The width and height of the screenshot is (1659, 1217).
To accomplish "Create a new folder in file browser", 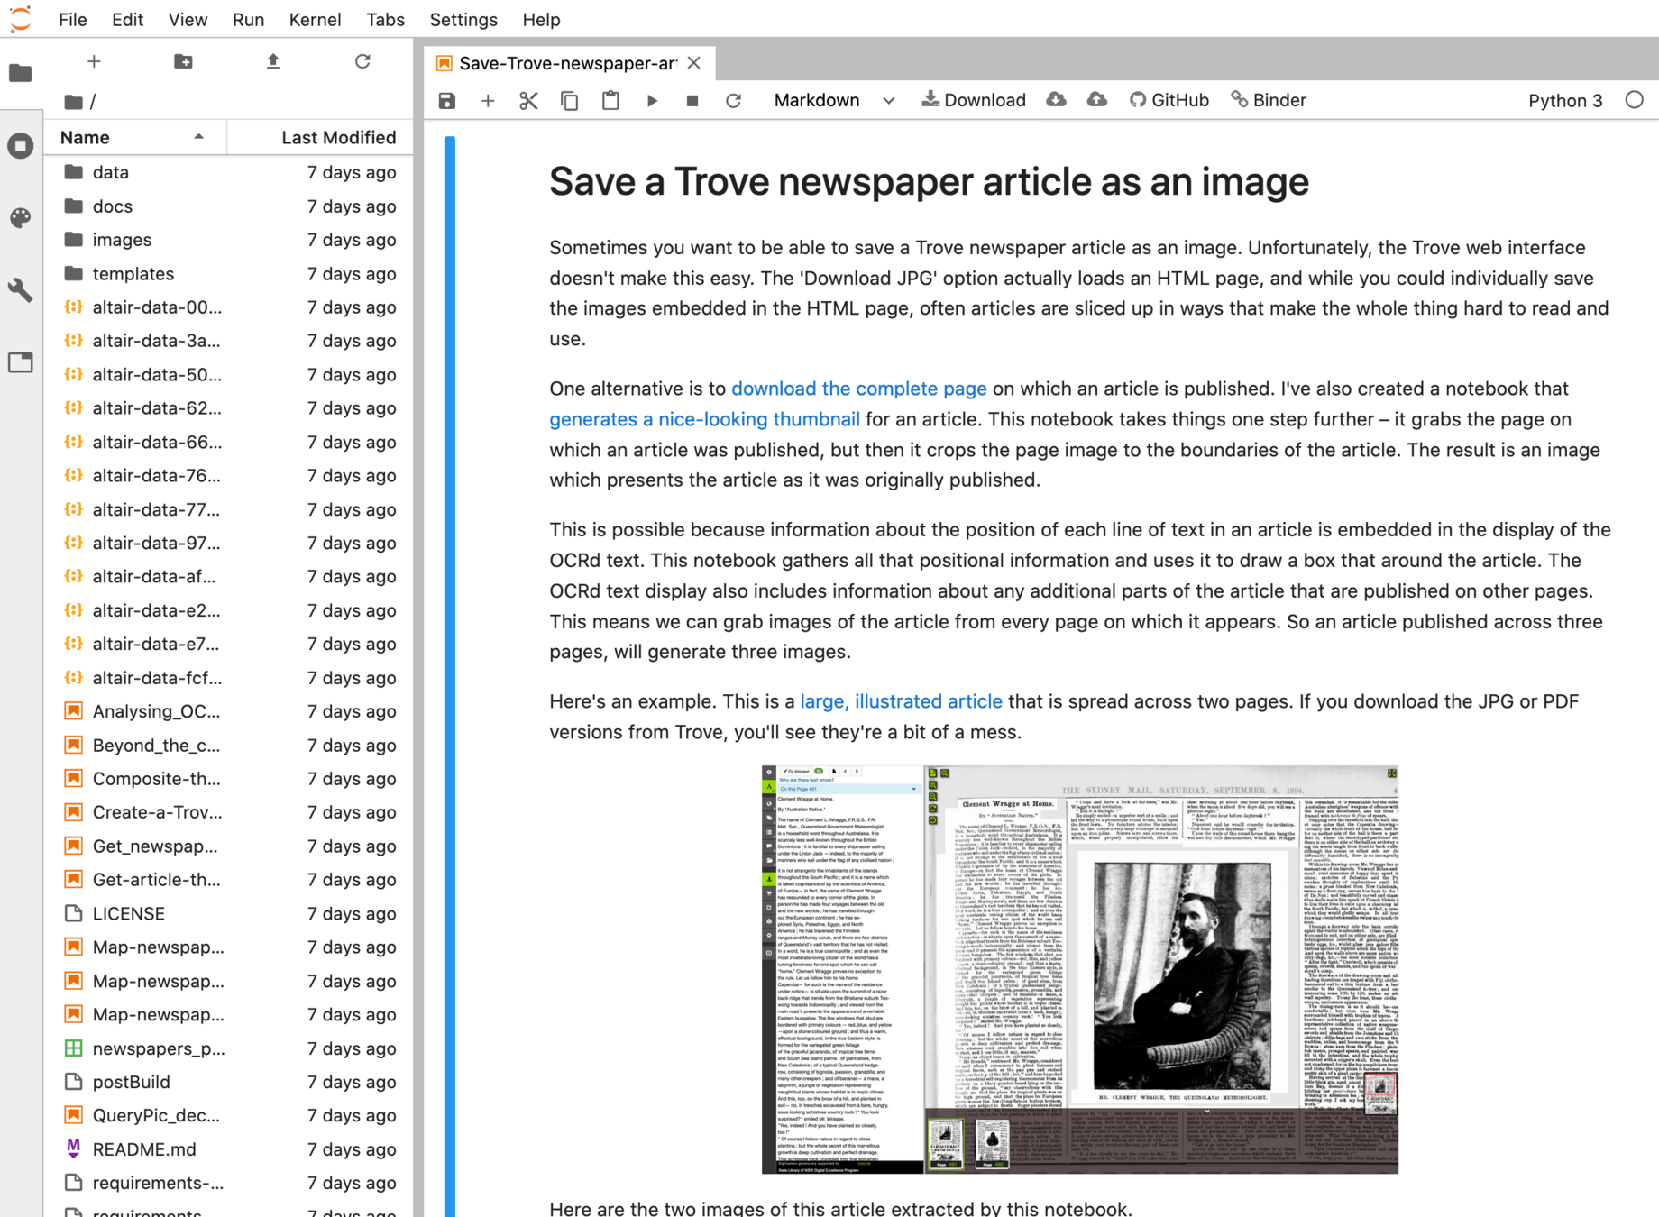I will (183, 61).
